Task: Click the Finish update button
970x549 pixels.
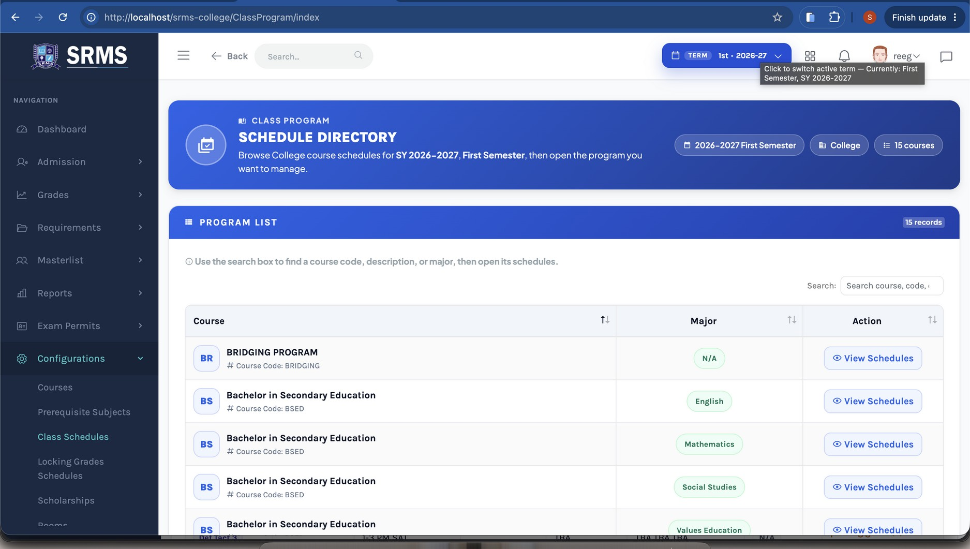Action: (x=924, y=17)
